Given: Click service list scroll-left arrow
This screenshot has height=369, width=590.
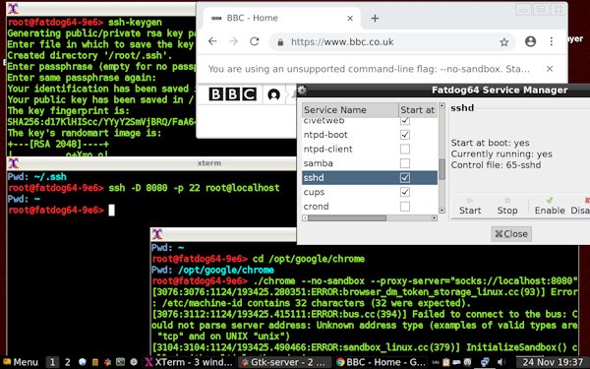Looking at the screenshot, I should pyautogui.click(x=305, y=218).
